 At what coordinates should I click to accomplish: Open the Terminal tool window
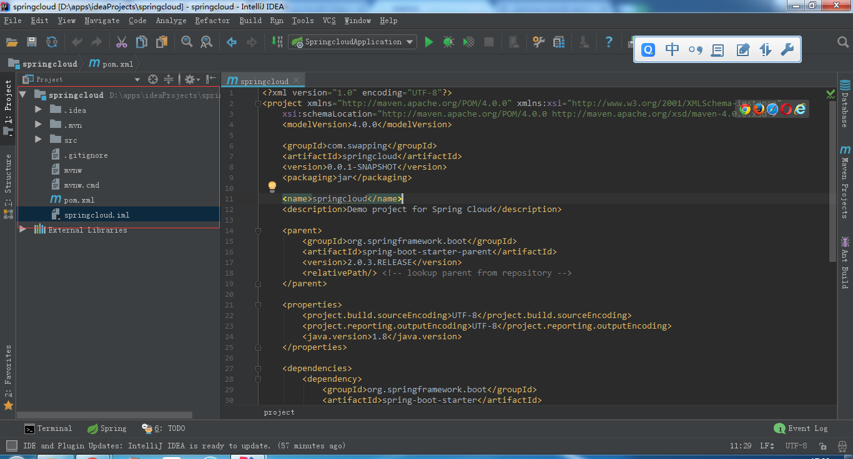tap(48, 428)
